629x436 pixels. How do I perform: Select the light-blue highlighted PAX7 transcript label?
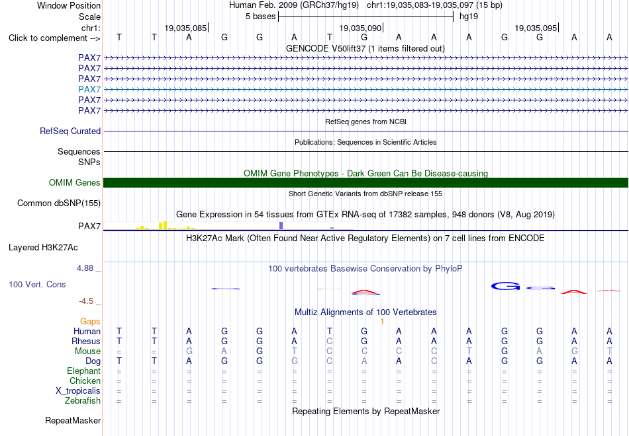[89, 89]
